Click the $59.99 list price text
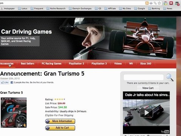The height and width of the screenshot is (136, 181). click(61, 104)
